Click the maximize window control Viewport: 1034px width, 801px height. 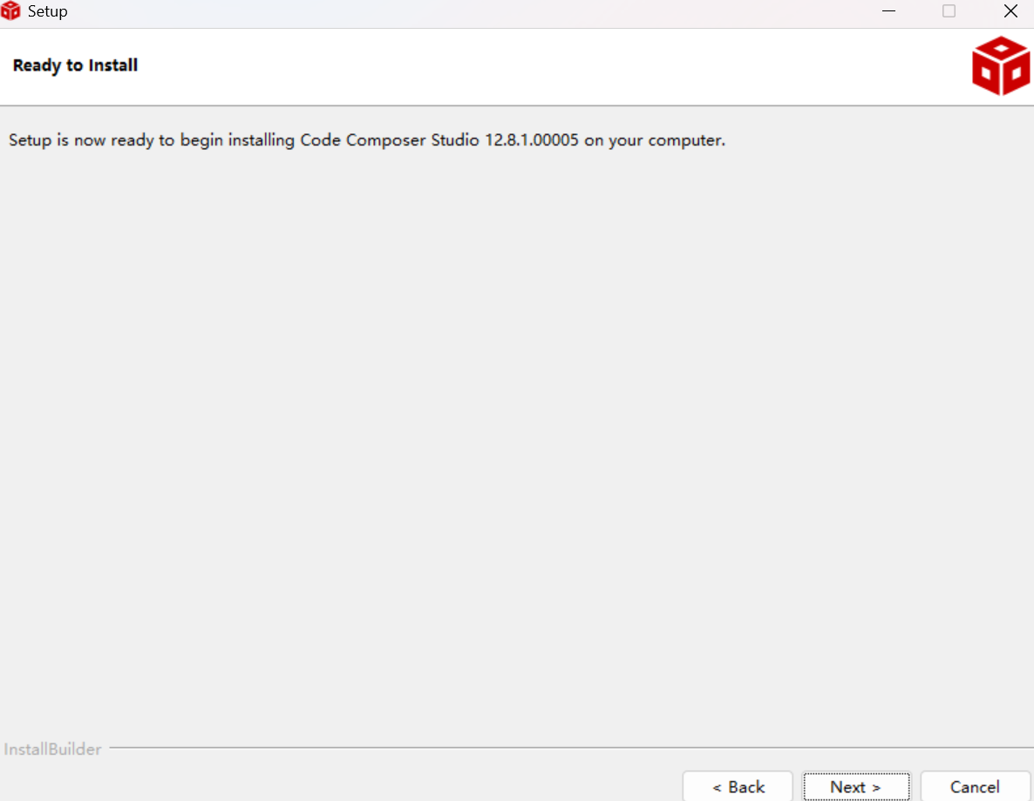pyautogui.click(x=949, y=11)
